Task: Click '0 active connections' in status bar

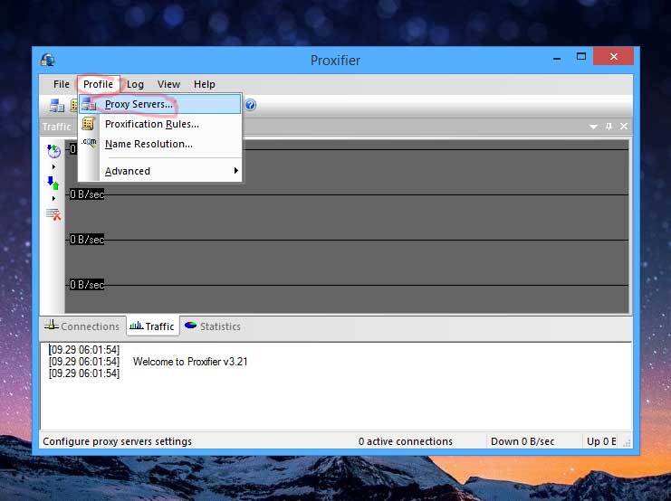Action: coord(406,441)
